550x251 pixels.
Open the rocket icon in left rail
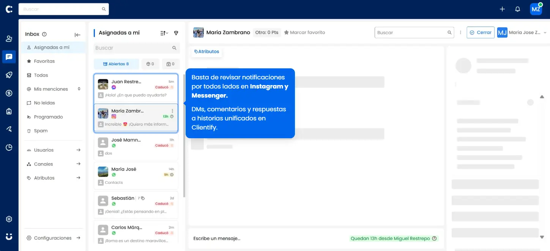pyautogui.click(x=9, y=75)
